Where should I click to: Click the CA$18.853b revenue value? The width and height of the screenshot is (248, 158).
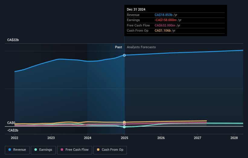coord(163,15)
